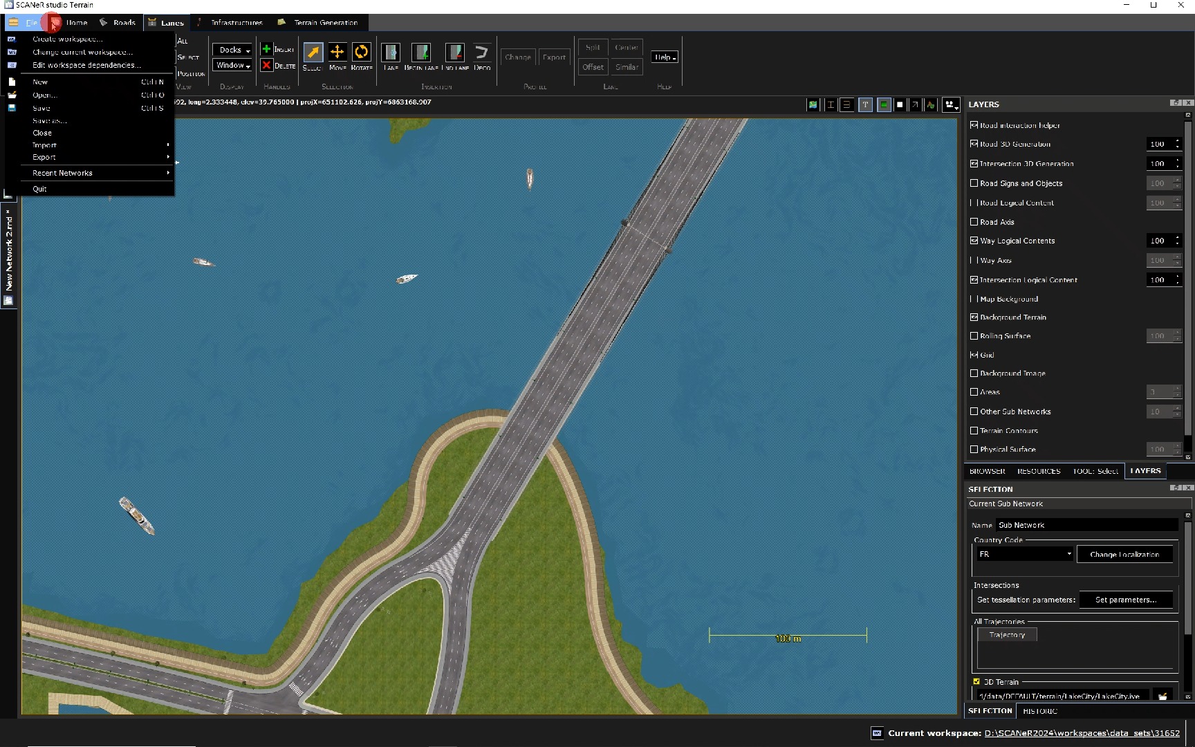The height and width of the screenshot is (747, 1195).
Task: Increase the Road 3D Generation opacity stepper
Action: (1177, 141)
